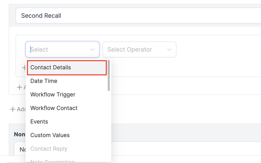Image resolution: width=261 pixels, height=163 pixels.
Task: Click the greyed-out Contact Reply option
Action: tap(49, 149)
